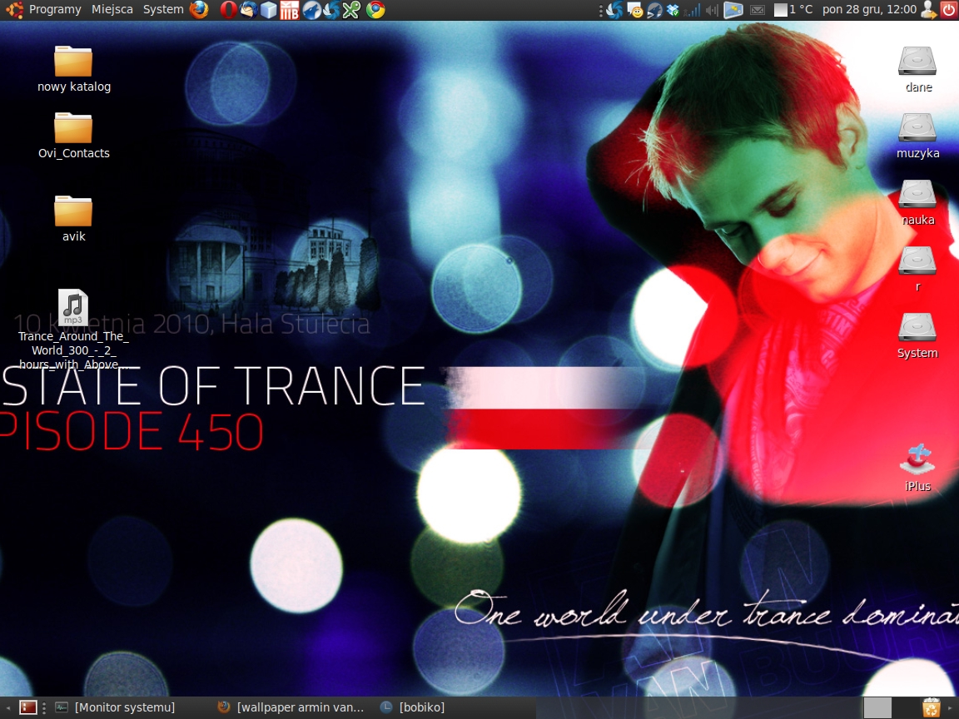Select the muzyka drive icon
959x719 pixels.
(917, 136)
